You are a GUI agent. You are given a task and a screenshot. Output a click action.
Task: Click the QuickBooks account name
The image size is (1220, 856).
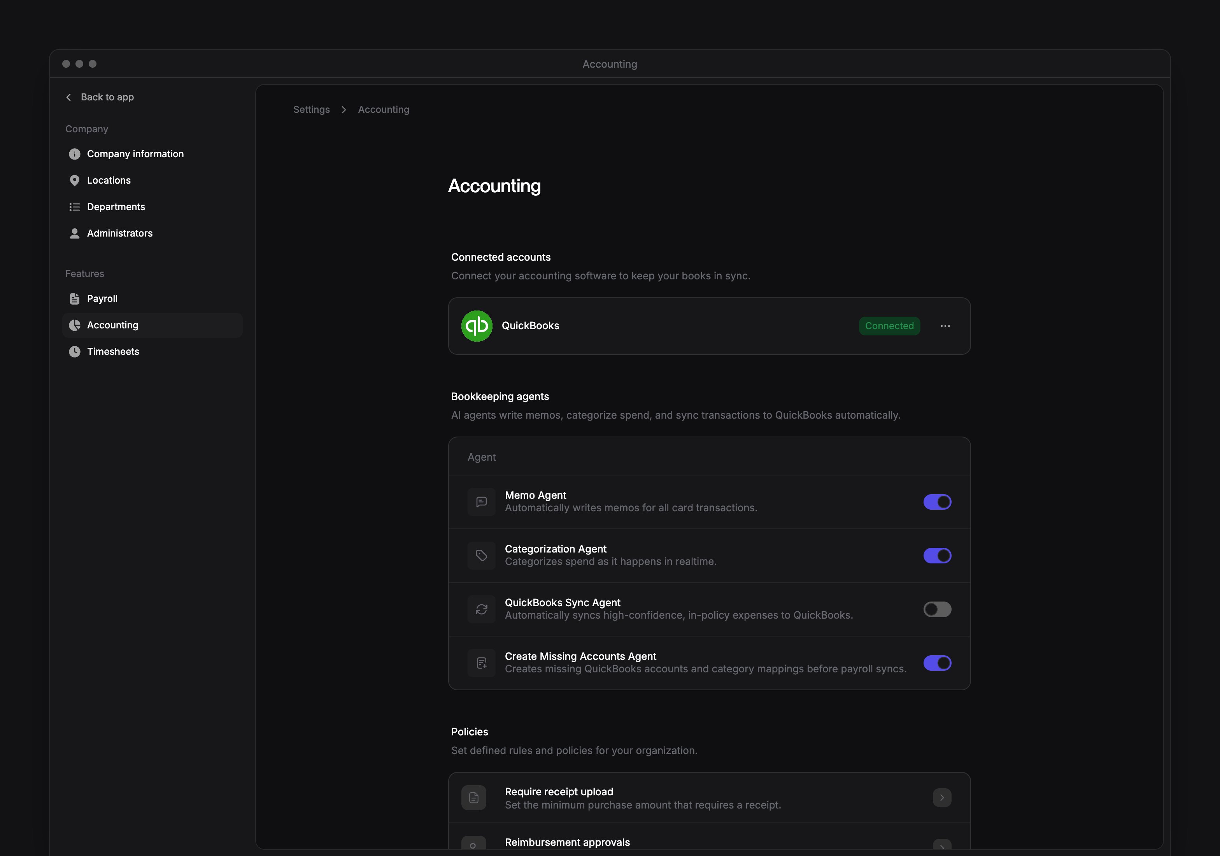coord(530,326)
